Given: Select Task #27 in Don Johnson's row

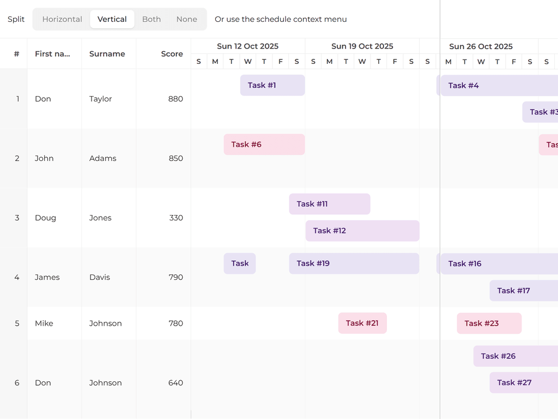Looking at the screenshot, I should pyautogui.click(x=512, y=382).
